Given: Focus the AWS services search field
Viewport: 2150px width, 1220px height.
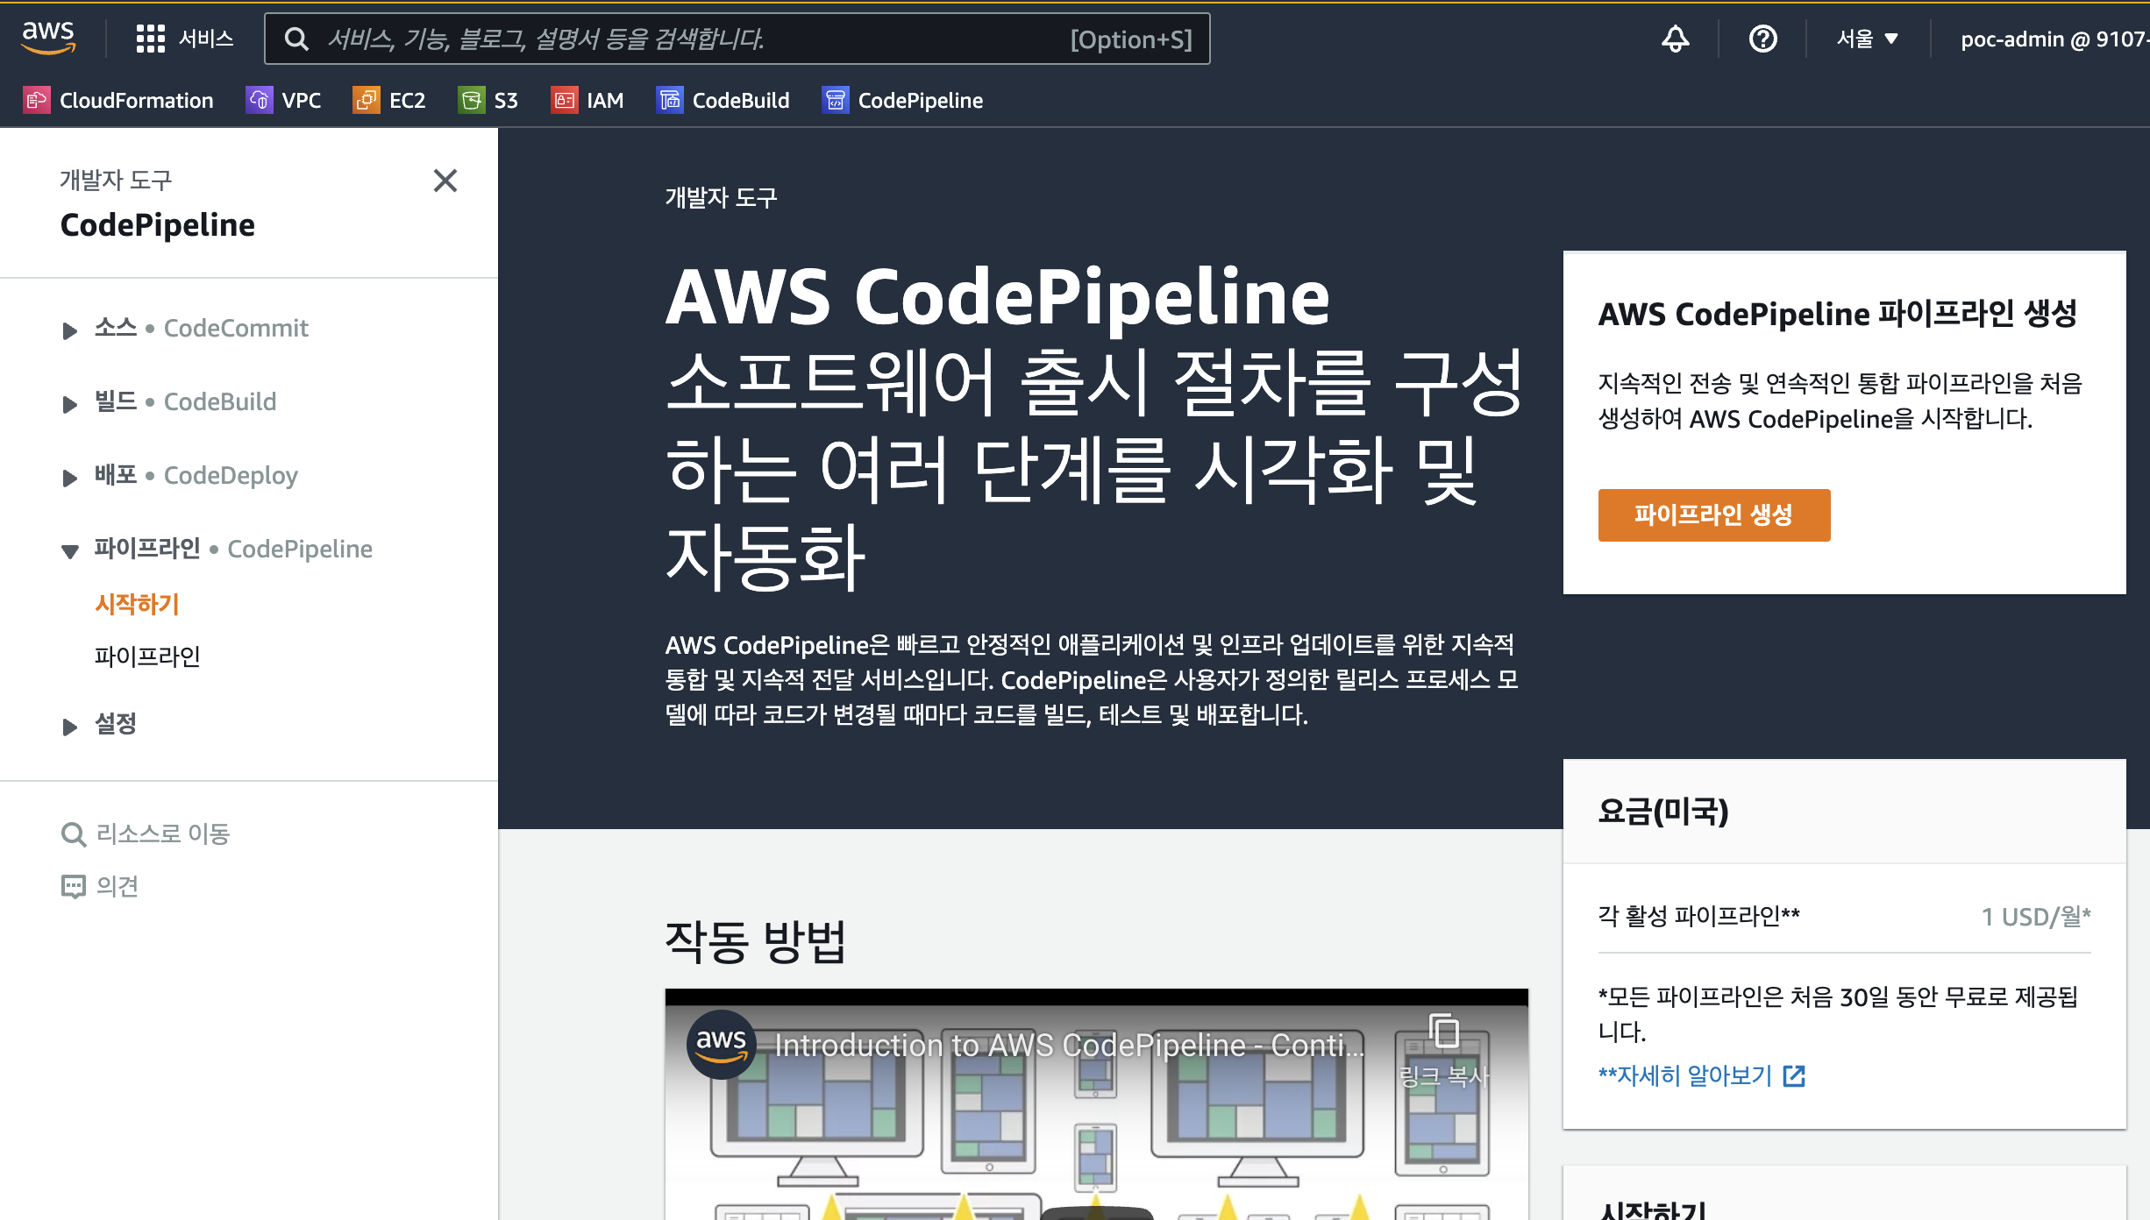Looking at the screenshot, I should pos(737,39).
